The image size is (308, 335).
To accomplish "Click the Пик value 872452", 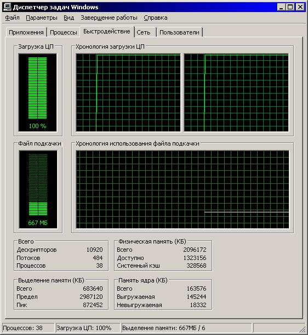I will 93,305.
